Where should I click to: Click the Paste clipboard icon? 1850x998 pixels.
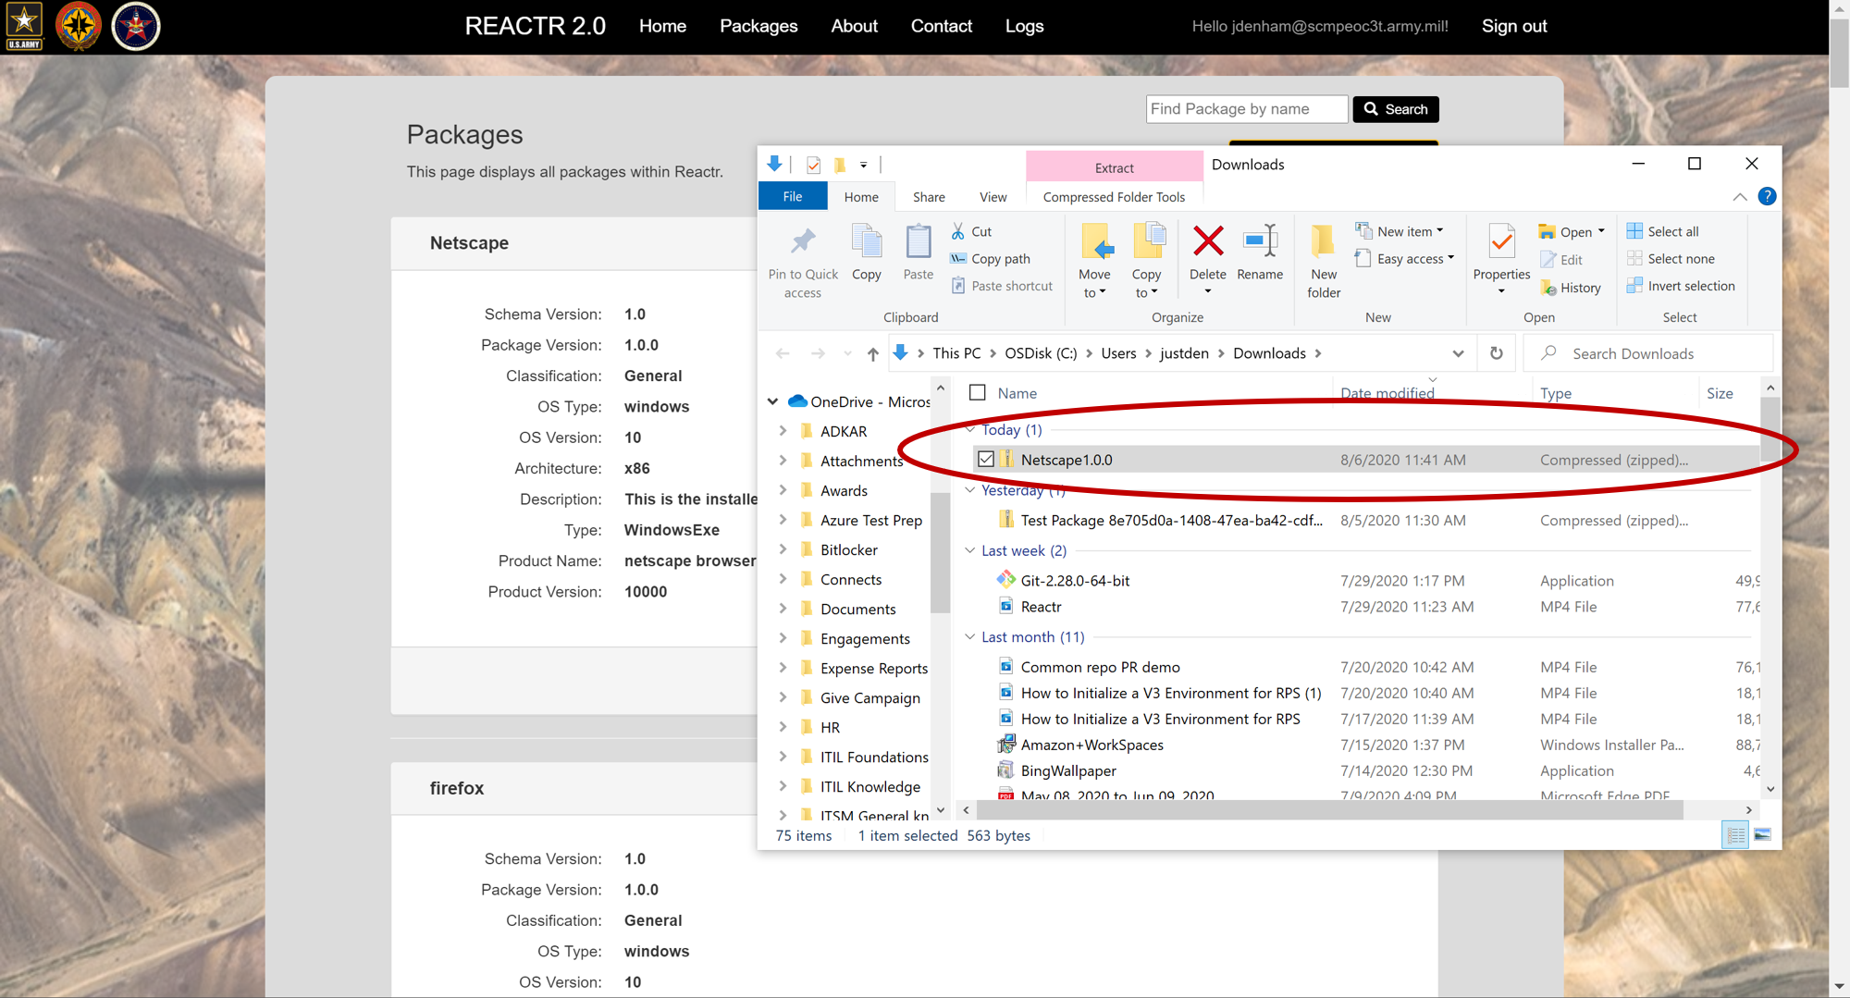(919, 242)
